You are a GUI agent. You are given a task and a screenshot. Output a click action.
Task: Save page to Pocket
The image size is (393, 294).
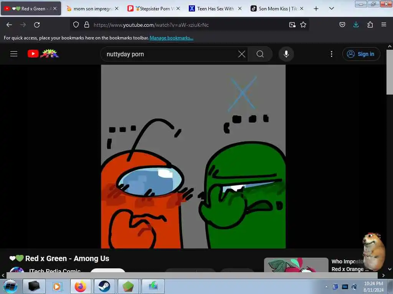point(342,24)
